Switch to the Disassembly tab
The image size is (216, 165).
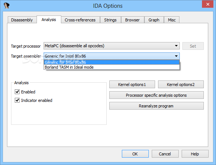tap(22, 20)
